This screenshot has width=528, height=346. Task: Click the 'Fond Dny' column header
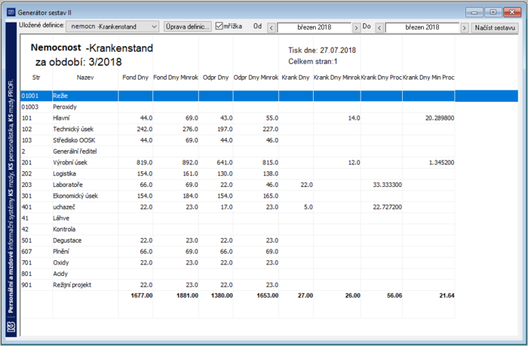pyautogui.click(x=135, y=78)
